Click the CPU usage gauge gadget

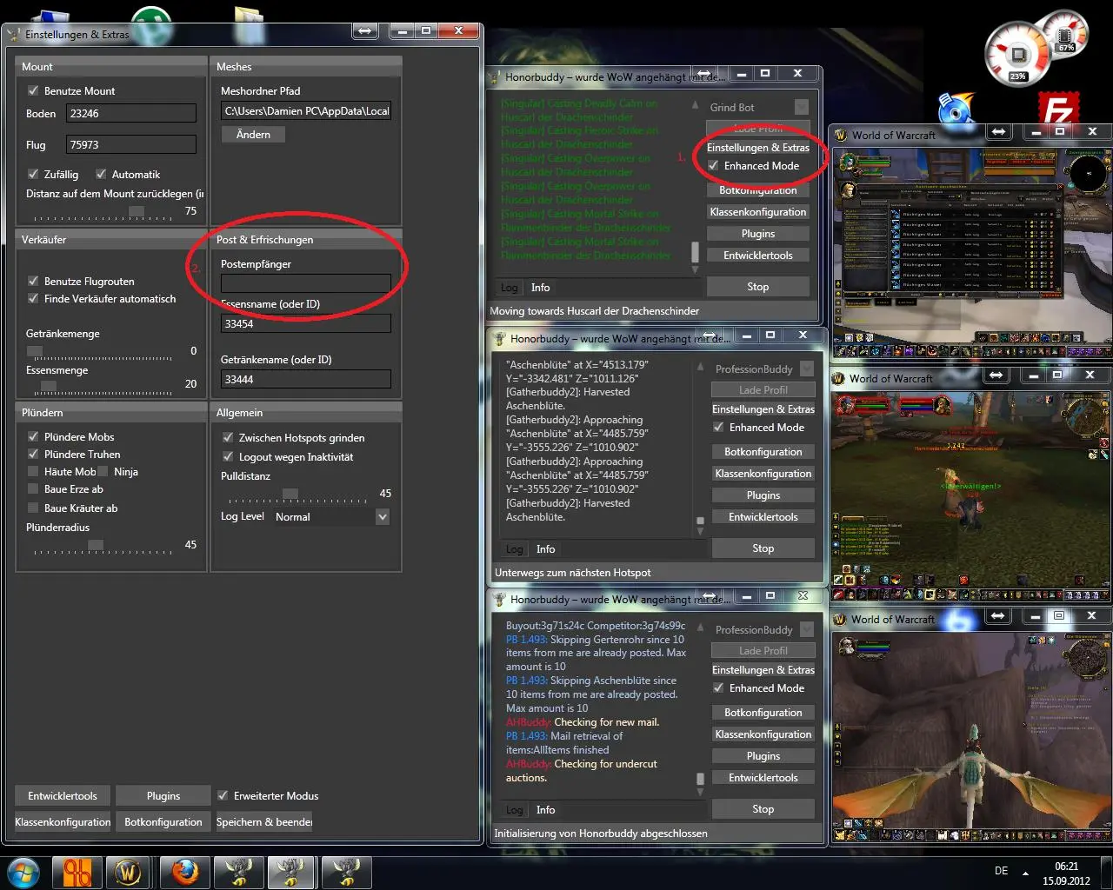coord(1017,54)
